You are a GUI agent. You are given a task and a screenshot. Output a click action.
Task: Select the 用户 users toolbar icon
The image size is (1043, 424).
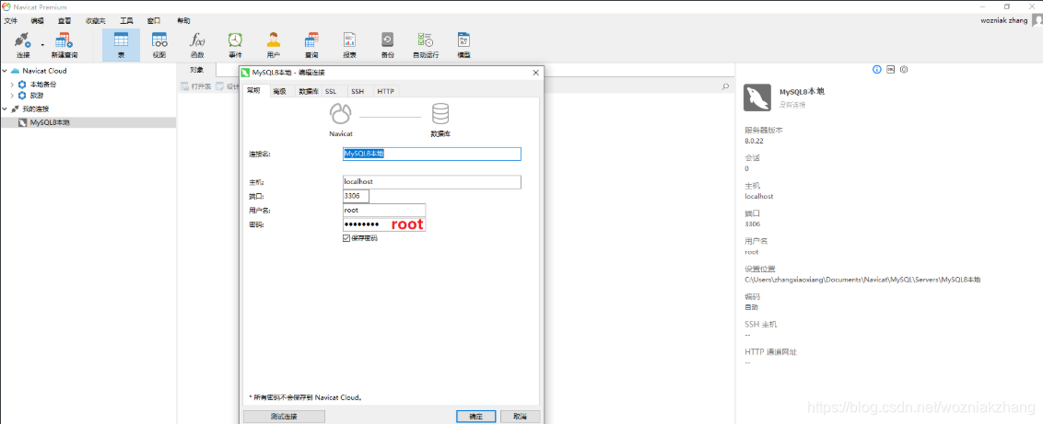(x=274, y=44)
